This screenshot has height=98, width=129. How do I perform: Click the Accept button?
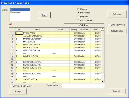point(18,91)
